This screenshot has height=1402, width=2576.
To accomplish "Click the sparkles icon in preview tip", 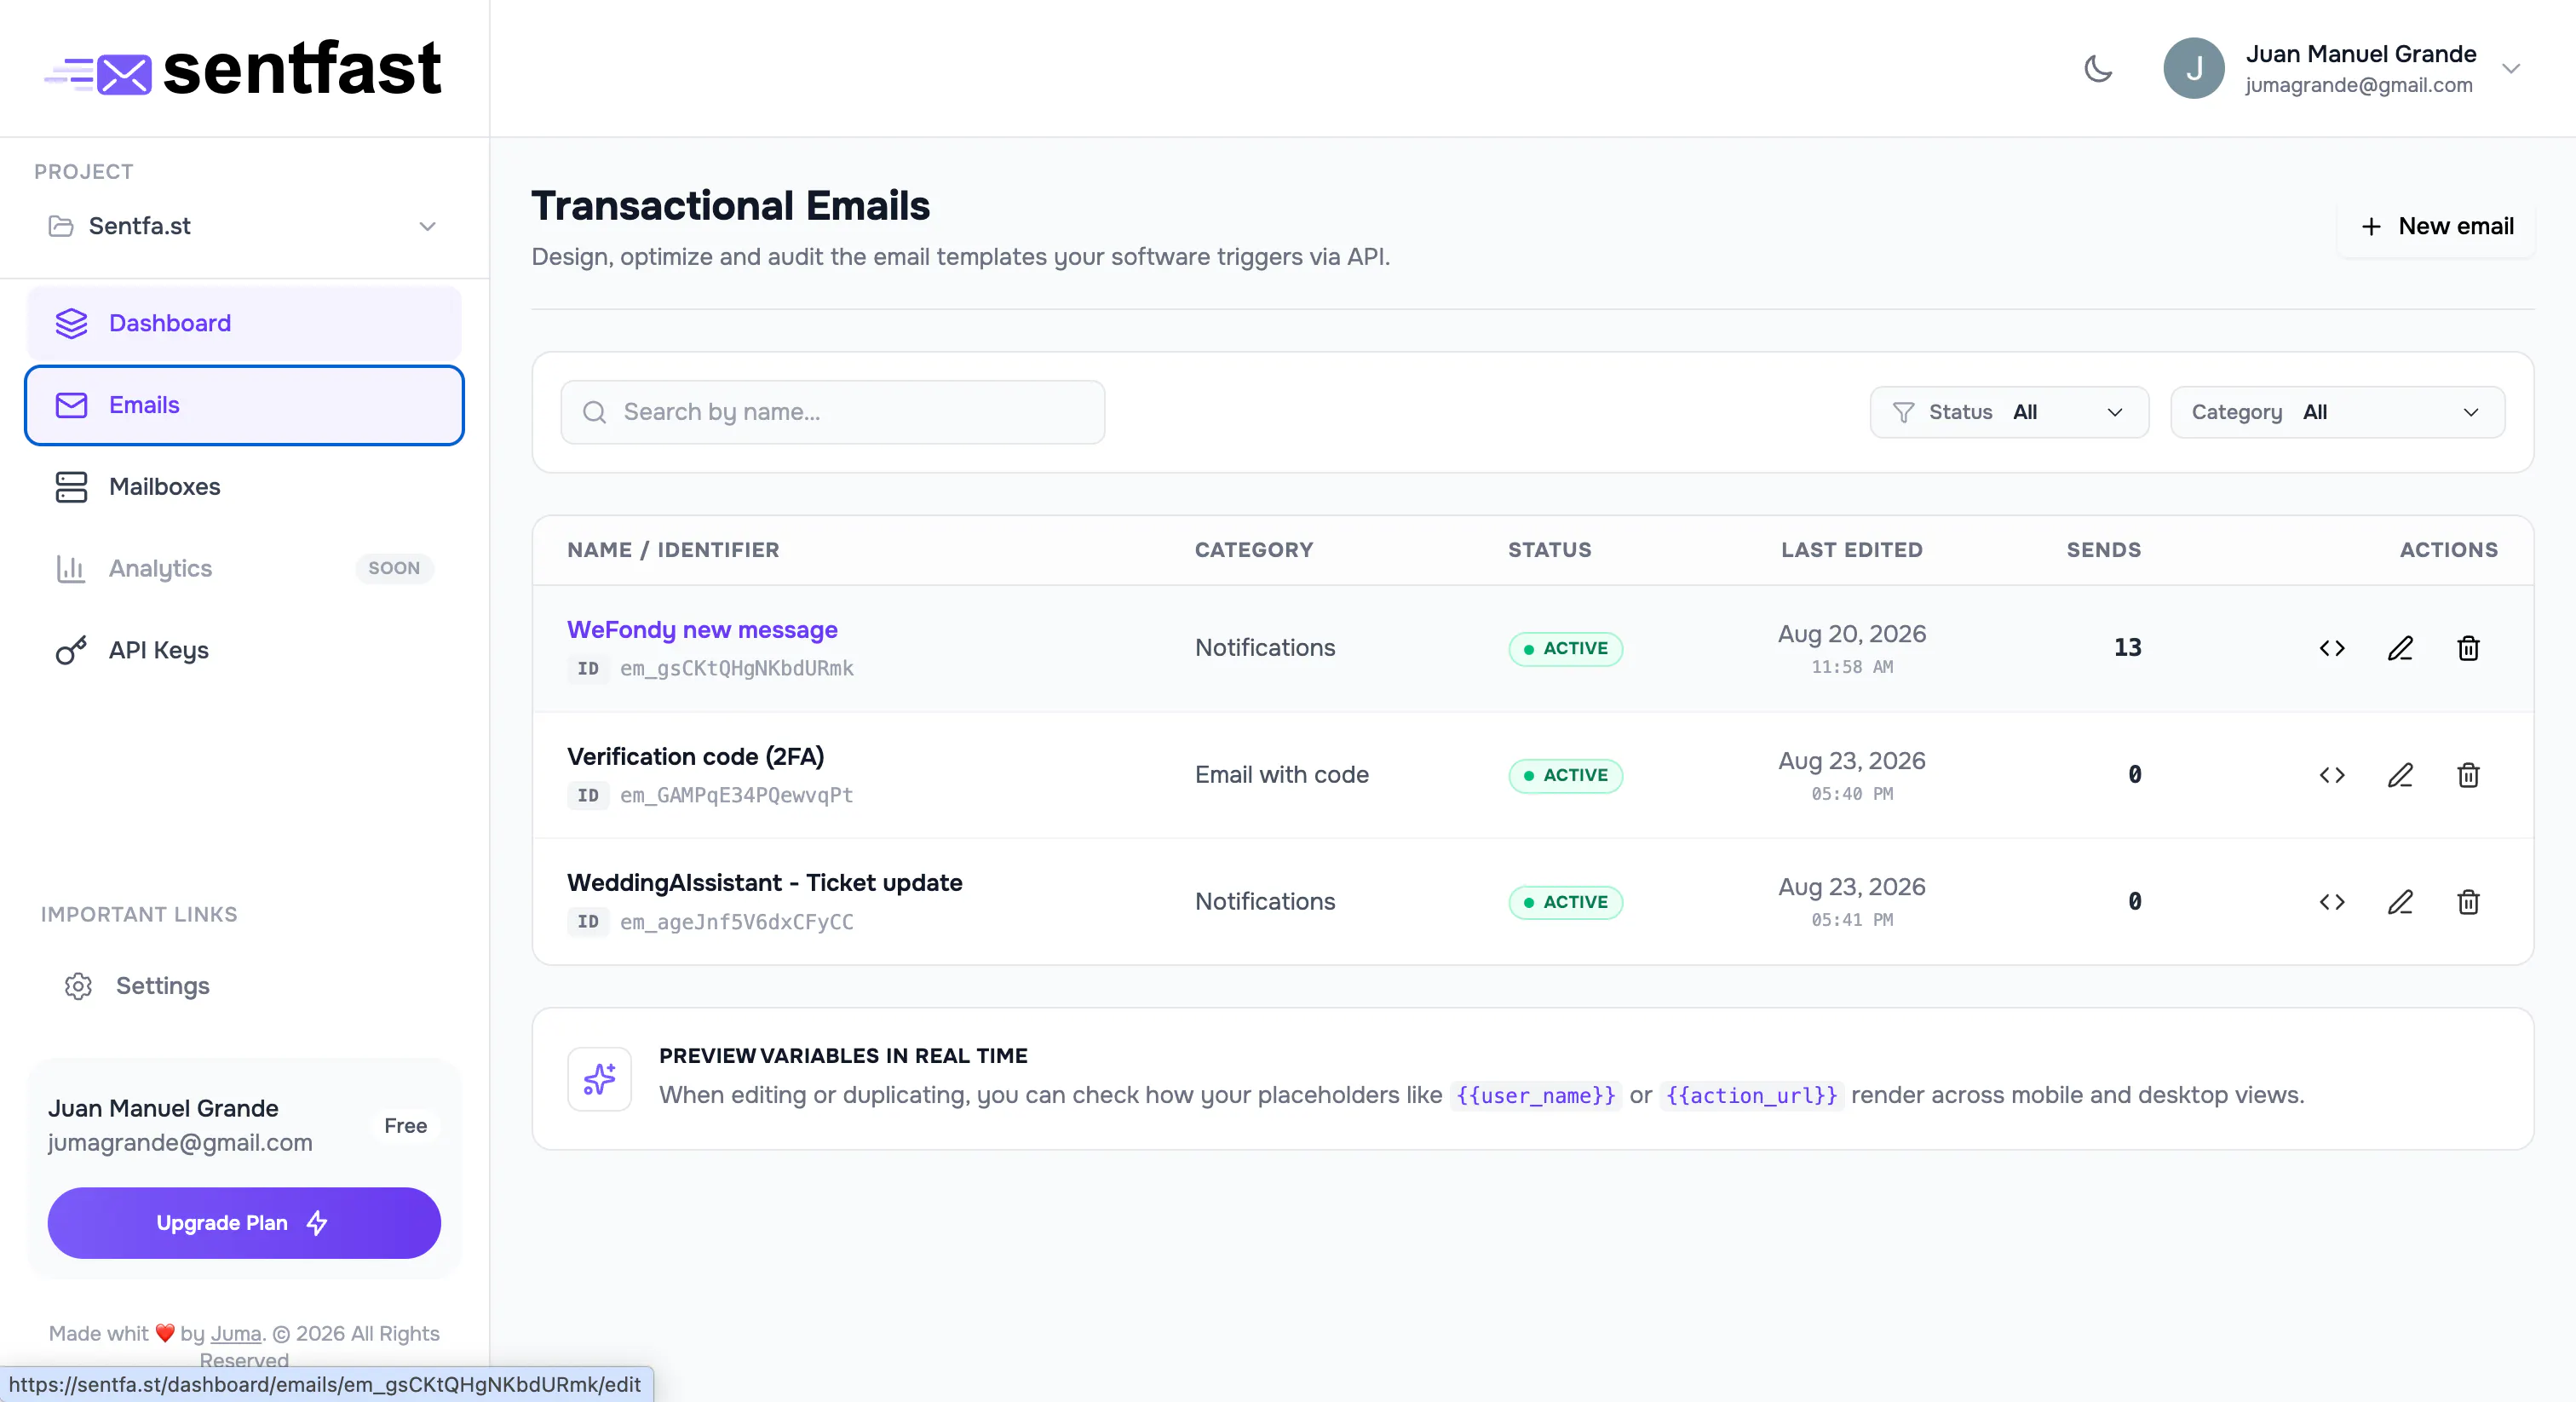I will tap(599, 1079).
